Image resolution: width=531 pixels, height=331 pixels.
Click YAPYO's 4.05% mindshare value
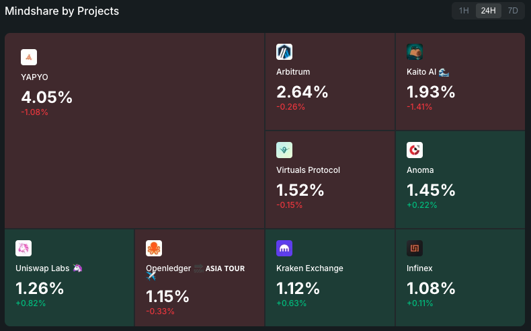47,97
